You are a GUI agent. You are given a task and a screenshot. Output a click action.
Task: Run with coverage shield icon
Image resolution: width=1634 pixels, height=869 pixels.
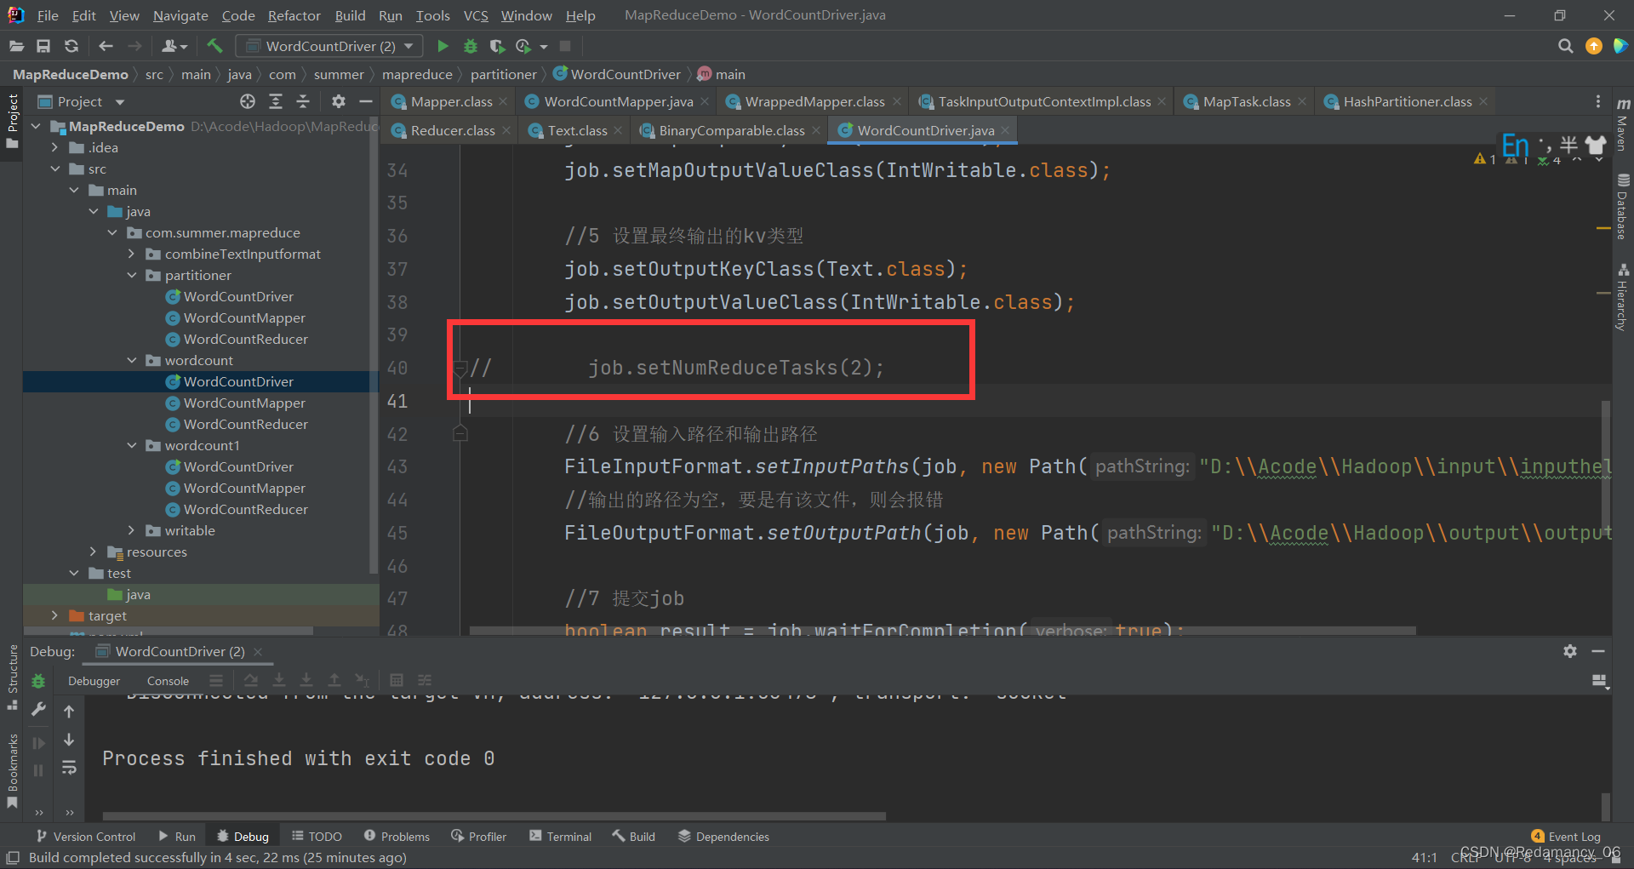[x=498, y=46]
